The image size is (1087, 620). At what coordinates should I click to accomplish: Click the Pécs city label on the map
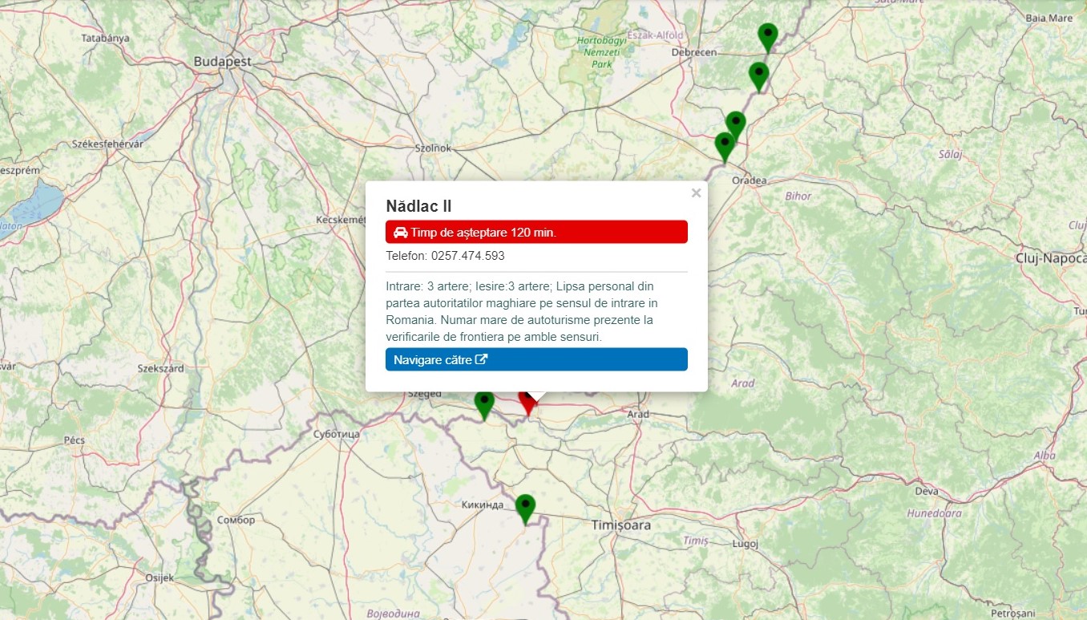point(74,440)
